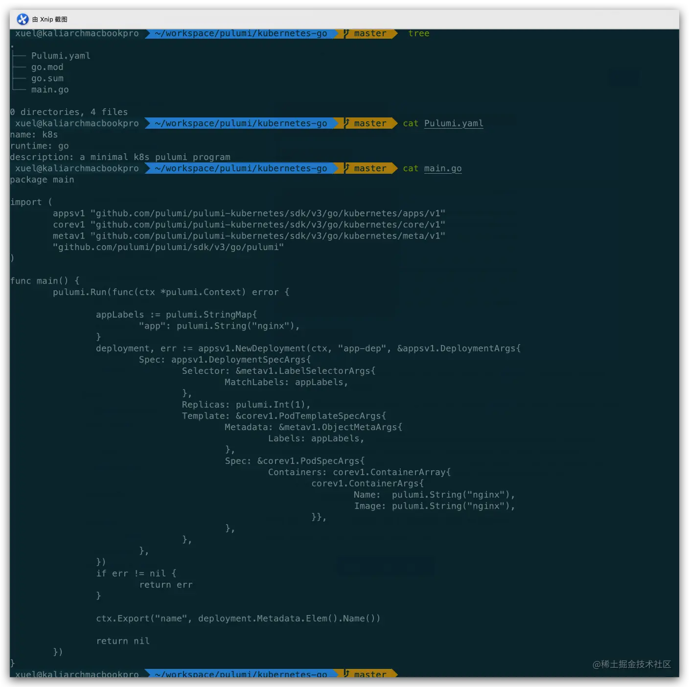Click 'xuel@kaliarchmacbookpro' on the tree prompt line
This screenshot has height=687, width=689.
77,33
